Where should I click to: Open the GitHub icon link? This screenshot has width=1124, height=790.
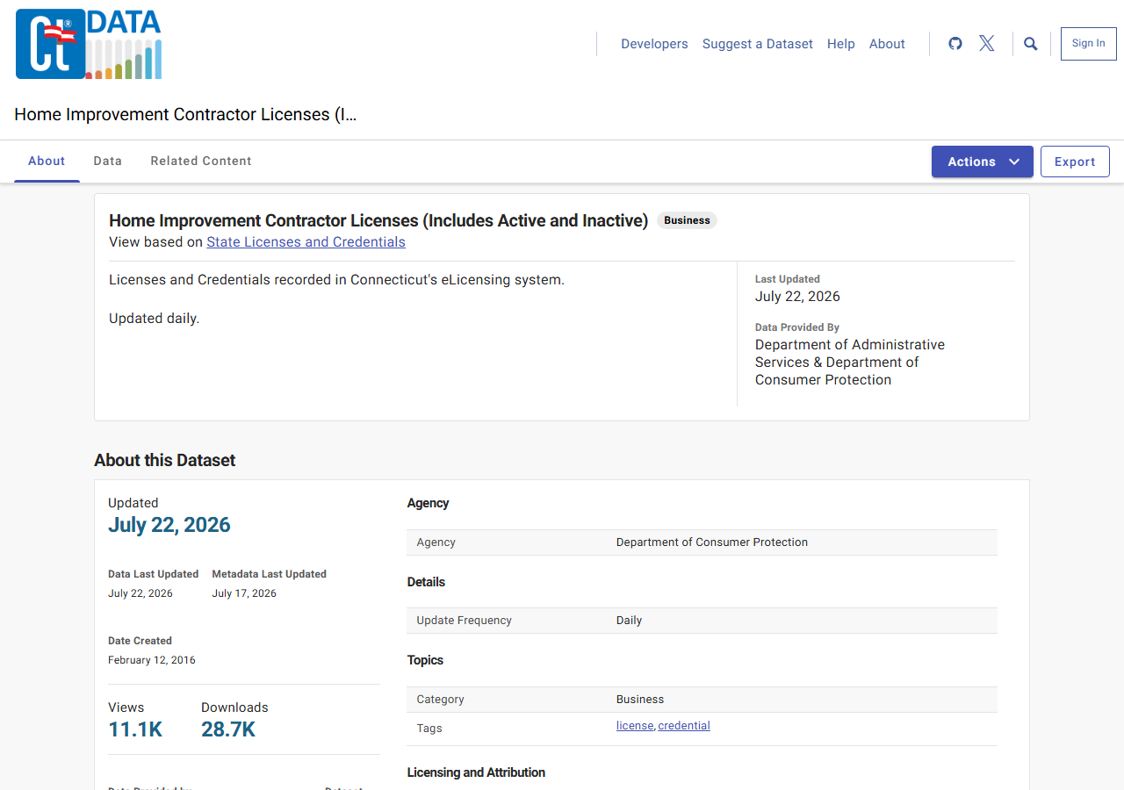coord(955,44)
